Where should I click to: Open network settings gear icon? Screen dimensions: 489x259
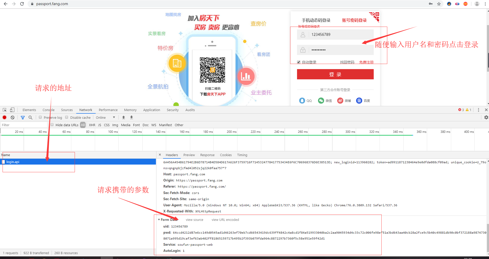(486, 117)
